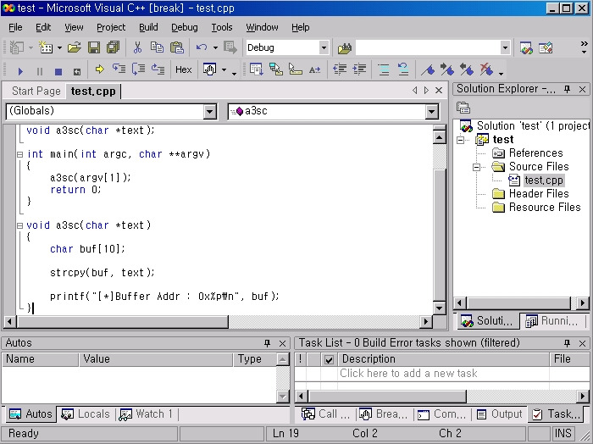Save the file with floppy icon

pyautogui.click(x=94, y=47)
